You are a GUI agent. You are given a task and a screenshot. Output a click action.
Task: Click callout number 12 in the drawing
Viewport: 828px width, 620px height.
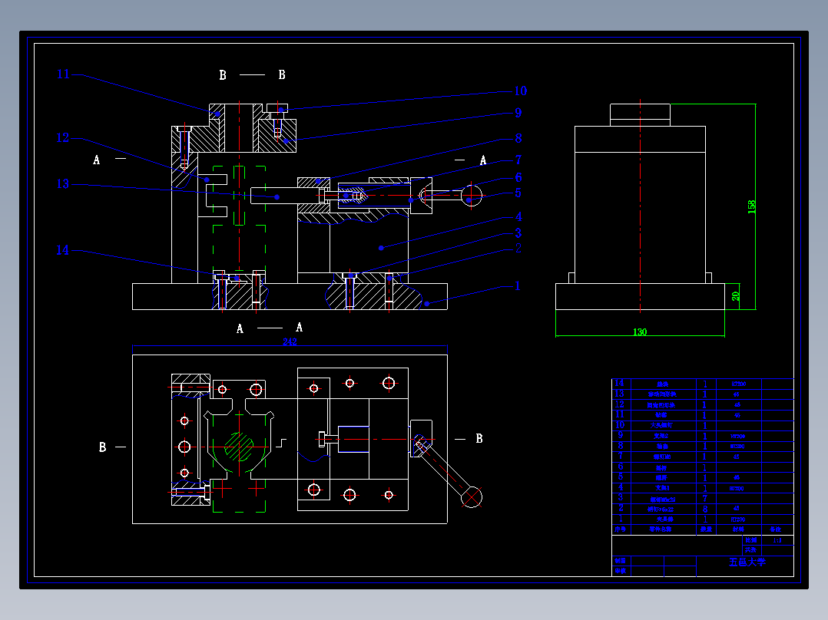point(62,138)
